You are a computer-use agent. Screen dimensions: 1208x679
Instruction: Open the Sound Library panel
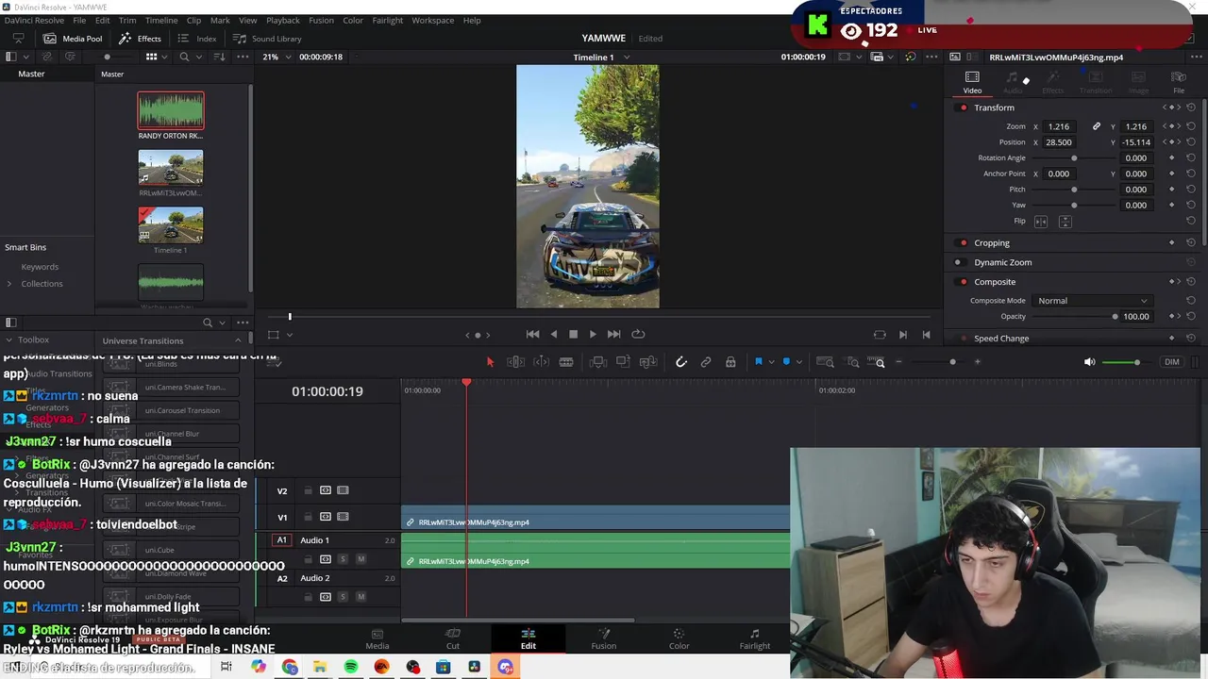coord(267,39)
